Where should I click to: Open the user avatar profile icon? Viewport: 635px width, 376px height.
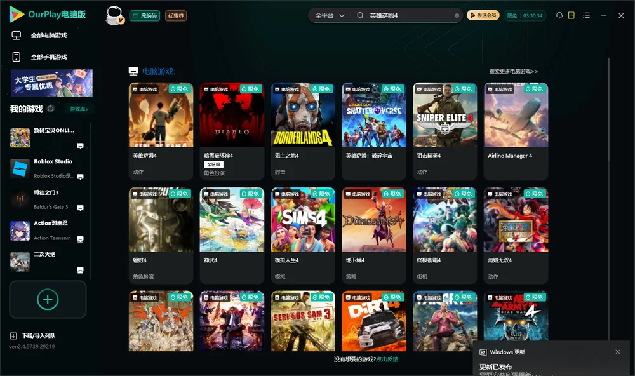[x=114, y=16]
